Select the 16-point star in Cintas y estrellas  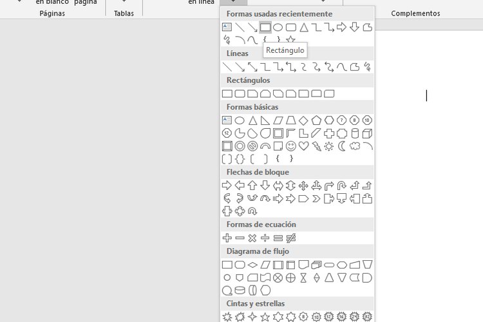pyautogui.click(x=341, y=317)
